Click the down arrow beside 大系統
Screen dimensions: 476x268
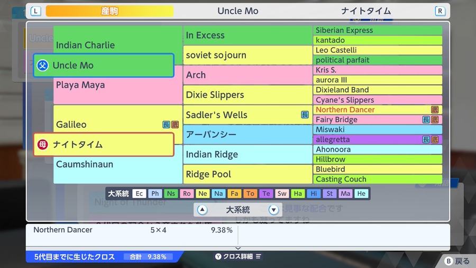tap(273, 210)
